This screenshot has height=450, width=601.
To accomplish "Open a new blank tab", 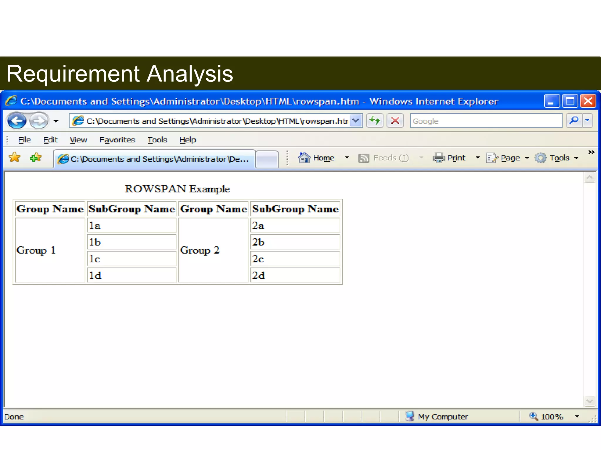I will 267,159.
